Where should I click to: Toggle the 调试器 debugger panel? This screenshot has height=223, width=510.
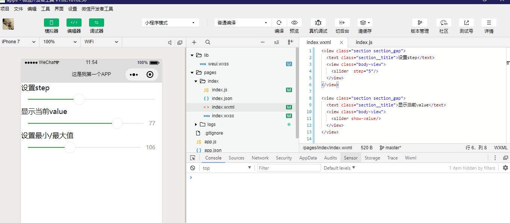[x=97, y=23]
